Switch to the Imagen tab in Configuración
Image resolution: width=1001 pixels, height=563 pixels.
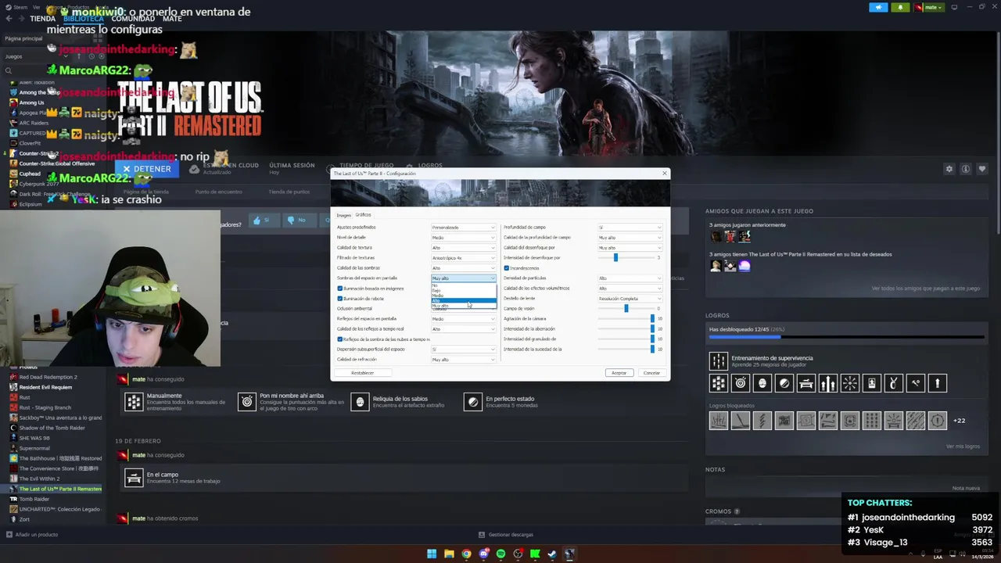pyautogui.click(x=343, y=215)
